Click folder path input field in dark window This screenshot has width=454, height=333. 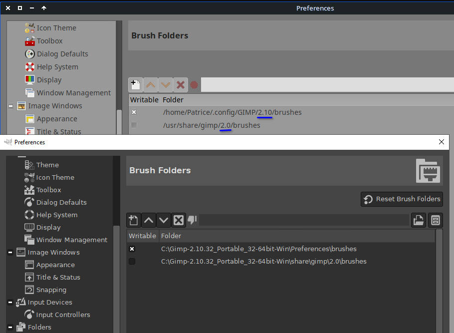coord(303,220)
